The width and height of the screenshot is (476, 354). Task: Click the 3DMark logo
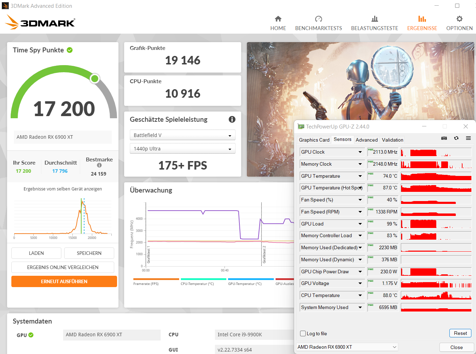click(x=40, y=22)
